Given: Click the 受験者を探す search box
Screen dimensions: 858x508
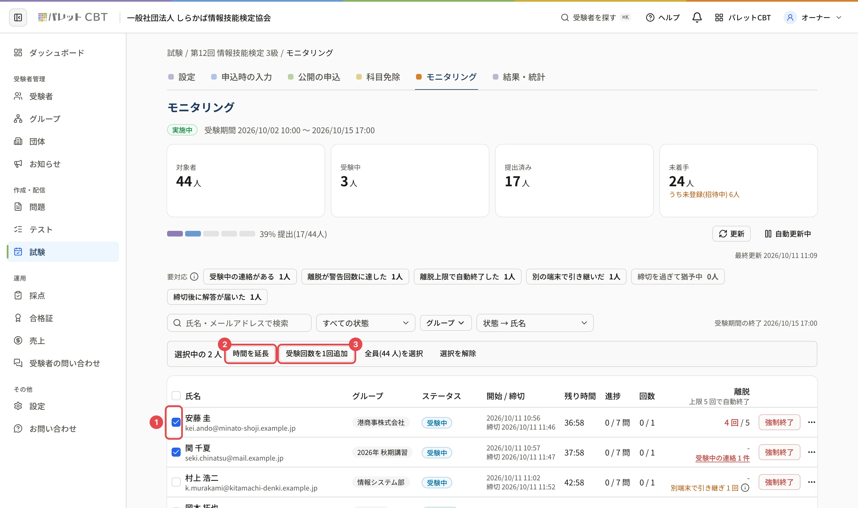Looking at the screenshot, I should (596, 17).
